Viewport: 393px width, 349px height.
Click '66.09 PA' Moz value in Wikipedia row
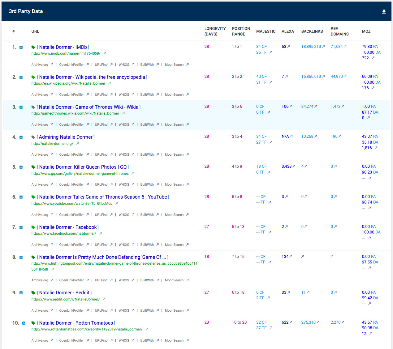pos(370,76)
